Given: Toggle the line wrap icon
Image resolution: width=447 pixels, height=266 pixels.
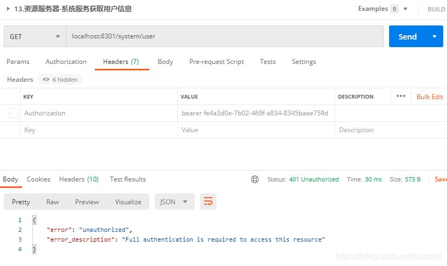Looking at the screenshot, I should [x=208, y=202].
